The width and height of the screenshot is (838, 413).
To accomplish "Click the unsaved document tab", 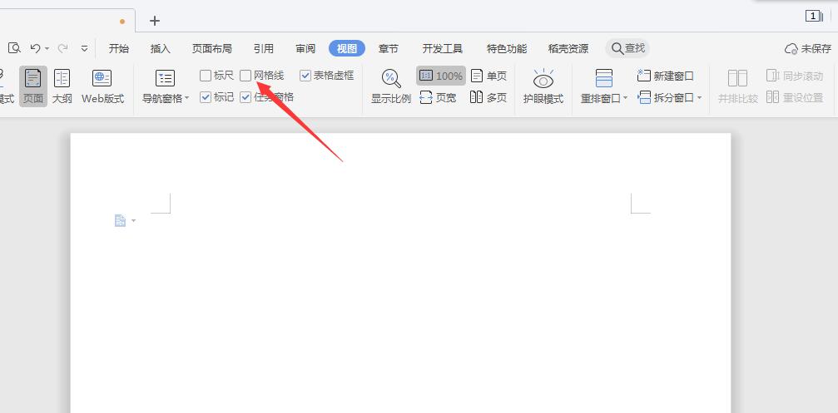I will (x=67, y=21).
